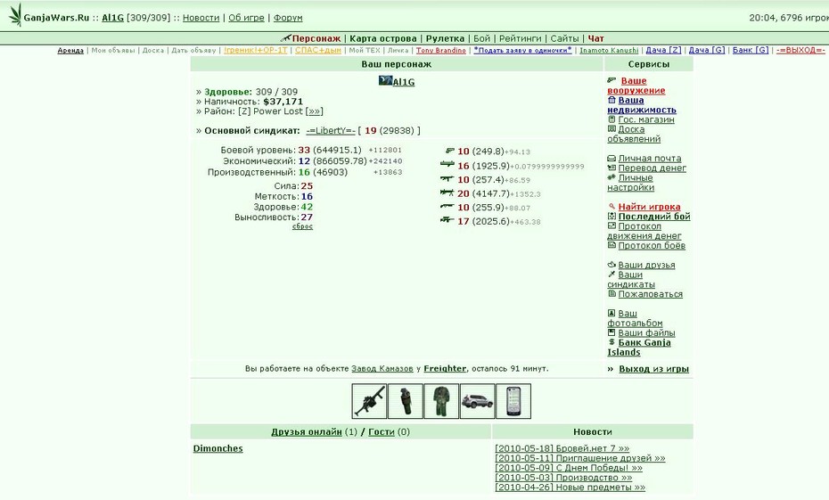The width and height of the screenshot is (829, 500).
Task: Click the icon beside Ваша недвижимость
Action: (611, 100)
